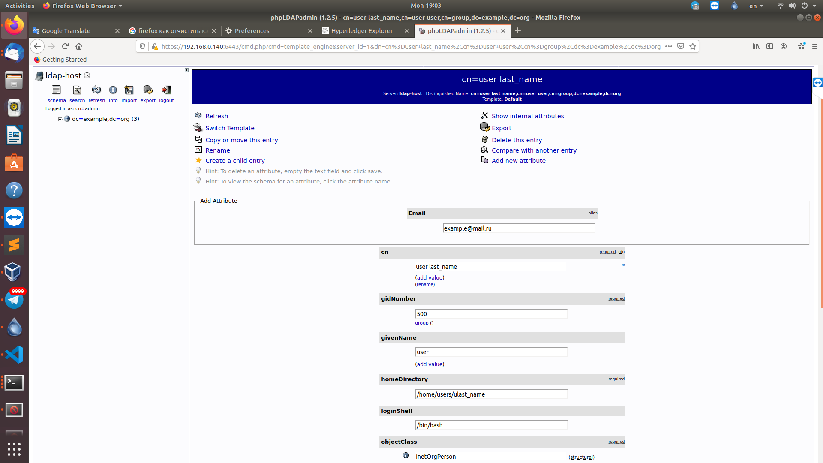Image resolution: width=823 pixels, height=463 pixels.
Task: Open the server info icon
Action: 113,90
